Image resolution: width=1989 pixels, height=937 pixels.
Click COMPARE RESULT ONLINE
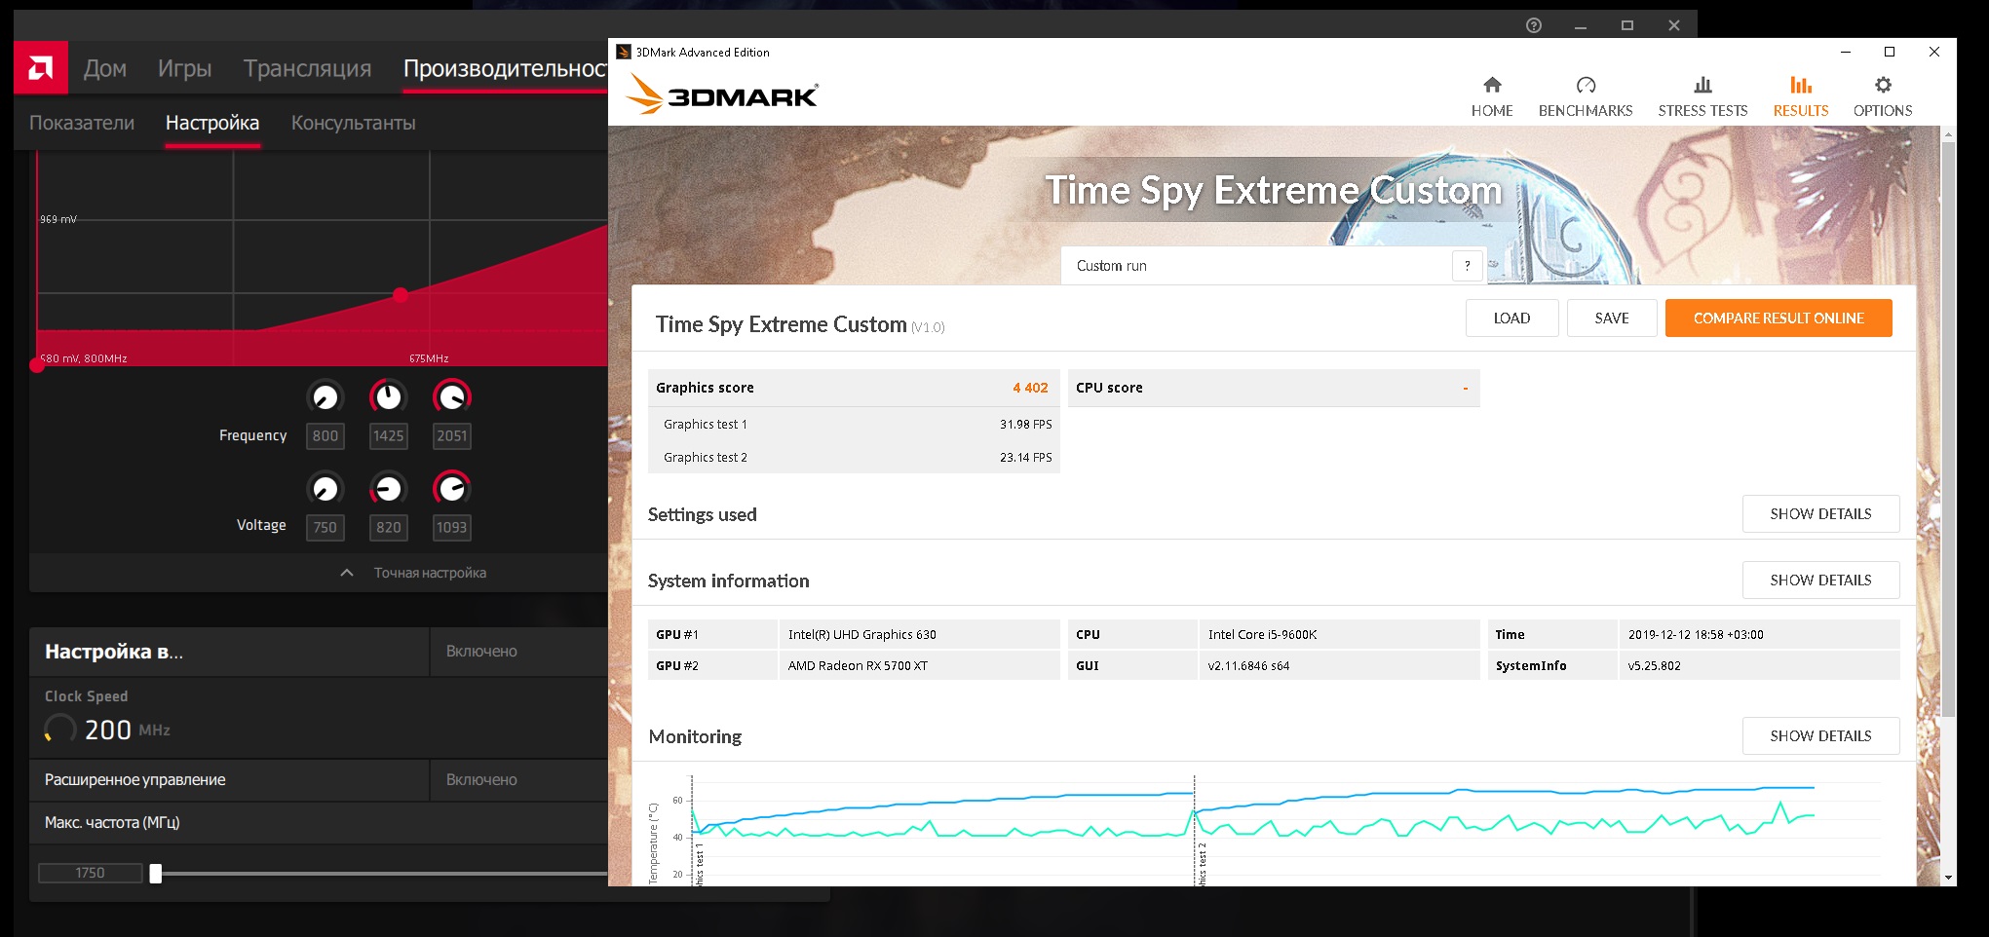point(1779,319)
